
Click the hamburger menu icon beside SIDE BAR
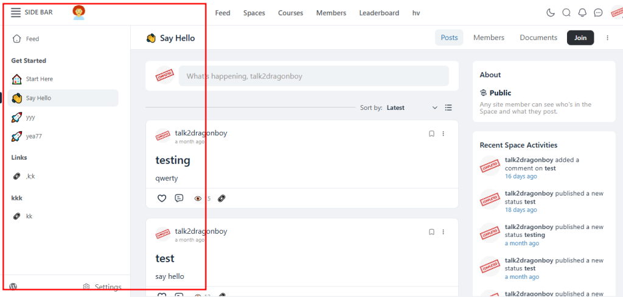pos(16,13)
